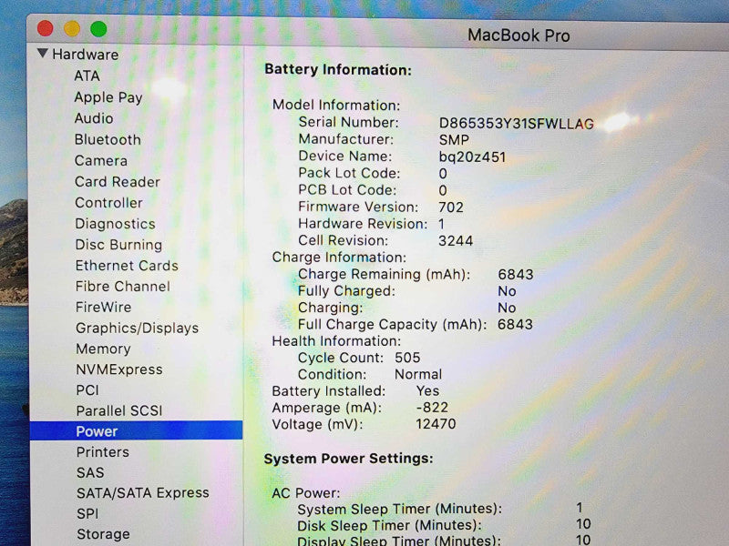Select SPI in sidebar
This screenshot has width=729, height=546.
click(x=87, y=513)
